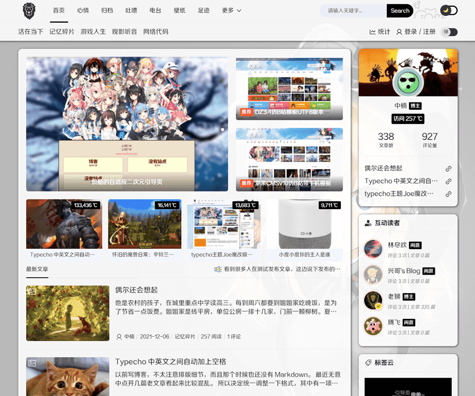Click the 927 评论量 counter

point(430,140)
